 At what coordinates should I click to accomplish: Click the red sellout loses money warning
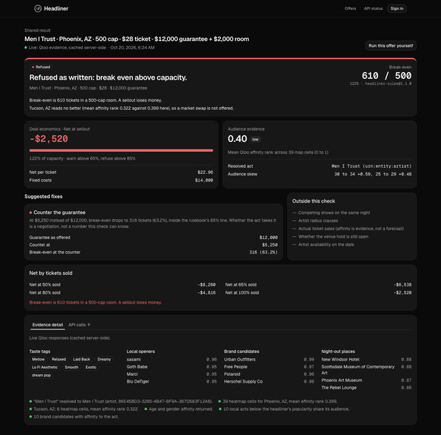pyautogui.click(x=96, y=302)
